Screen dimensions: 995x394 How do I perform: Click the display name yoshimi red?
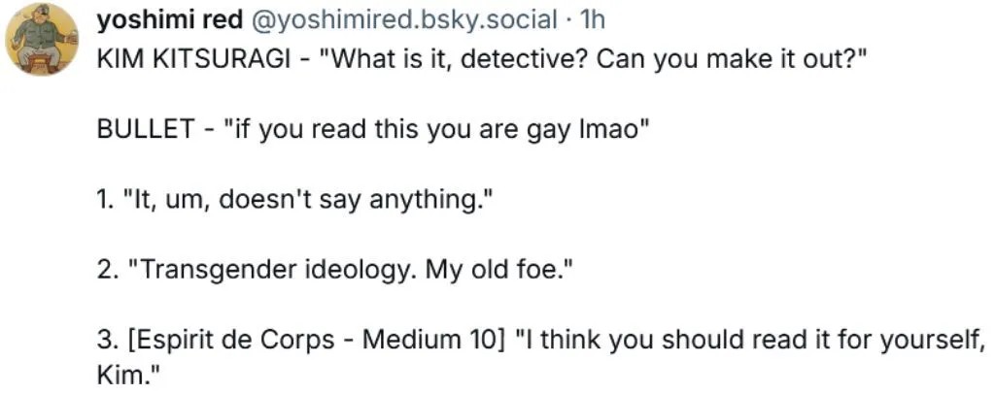[169, 21]
